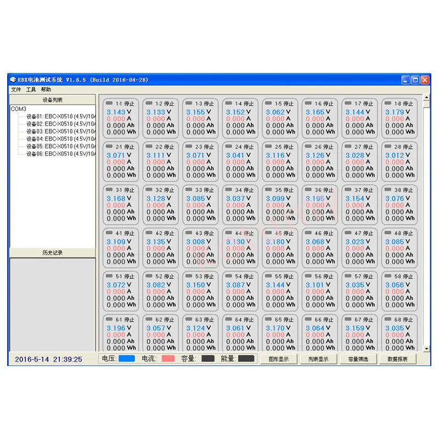Click status indicator of channel 3-5
This screenshot has width=439, height=439.
point(268,189)
